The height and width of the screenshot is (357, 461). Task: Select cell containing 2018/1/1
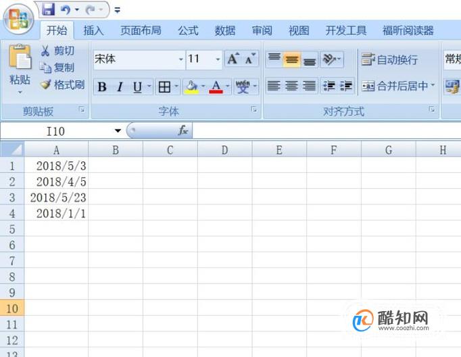57,213
